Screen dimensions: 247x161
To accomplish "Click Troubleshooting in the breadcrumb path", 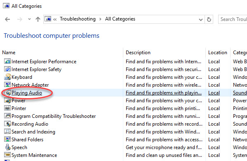I will tap(78, 19).
